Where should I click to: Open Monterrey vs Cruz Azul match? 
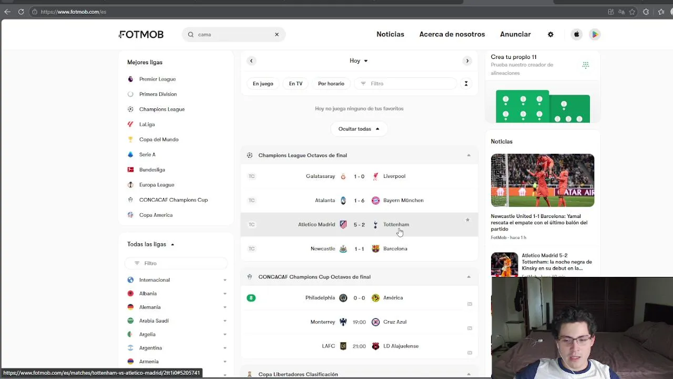[359, 322]
